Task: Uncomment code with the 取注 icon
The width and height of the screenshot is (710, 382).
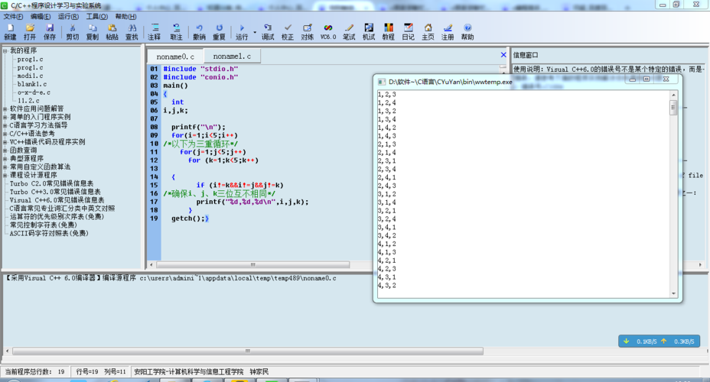Action: click(x=176, y=31)
